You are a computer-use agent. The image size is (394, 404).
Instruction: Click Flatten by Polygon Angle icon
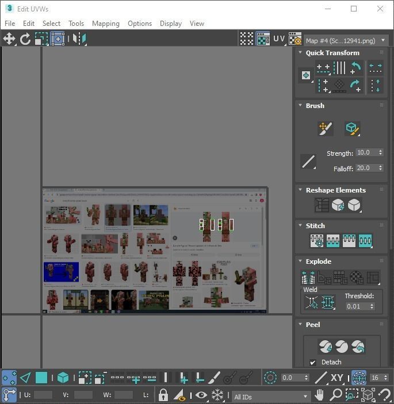[x=324, y=277]
